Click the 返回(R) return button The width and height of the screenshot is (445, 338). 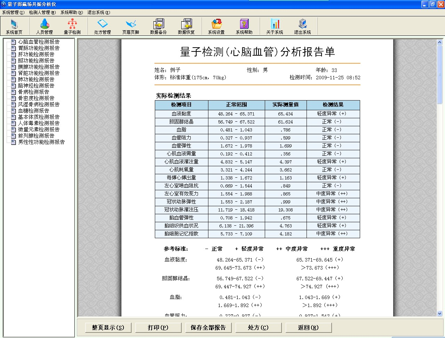[309, 328]
